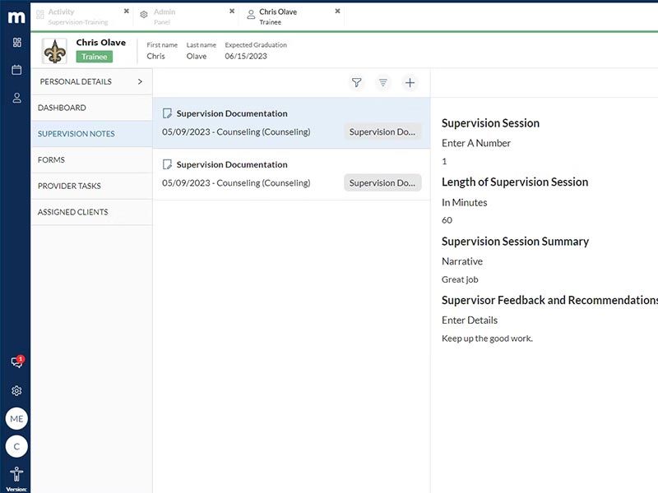Open chat messages with notification badge
The width and height of the screenshot is (658, 493).
(17, 362)
